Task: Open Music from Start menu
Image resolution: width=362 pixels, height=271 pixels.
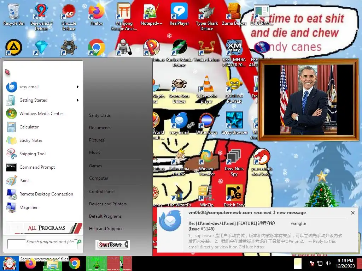Action: click(x=95, y=152)
